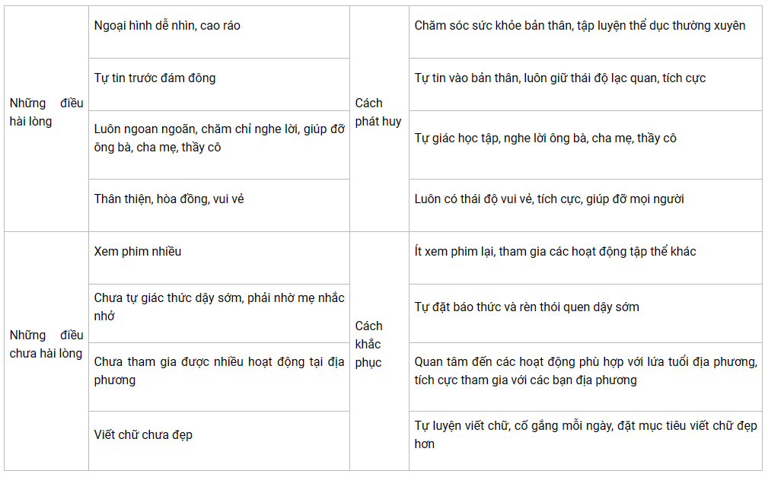The image size is (768, 477).
Task: Select the 'Luôn có thái độ vui vẻ' cell
Action: pyautogui.click(x=585, y=205)
